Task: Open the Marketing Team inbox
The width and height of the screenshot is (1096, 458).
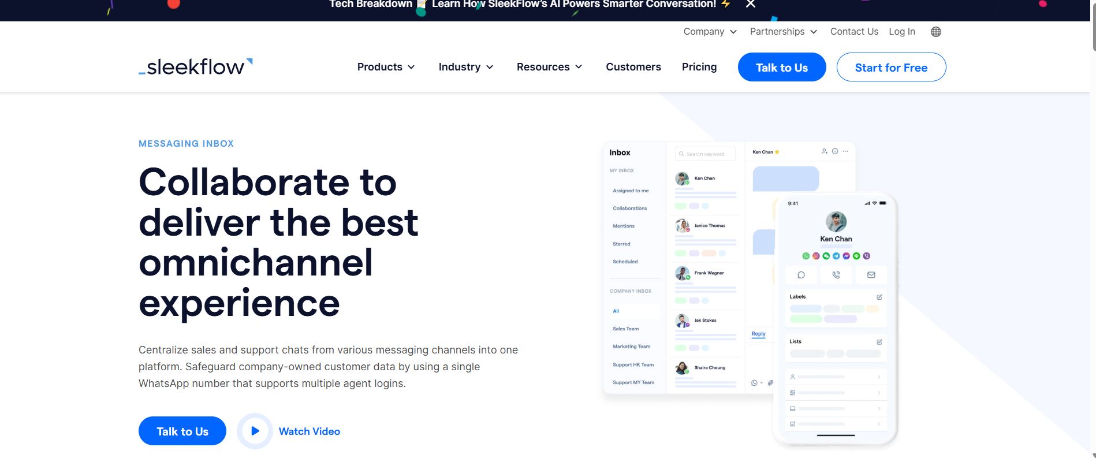Action: pos(632,347)
